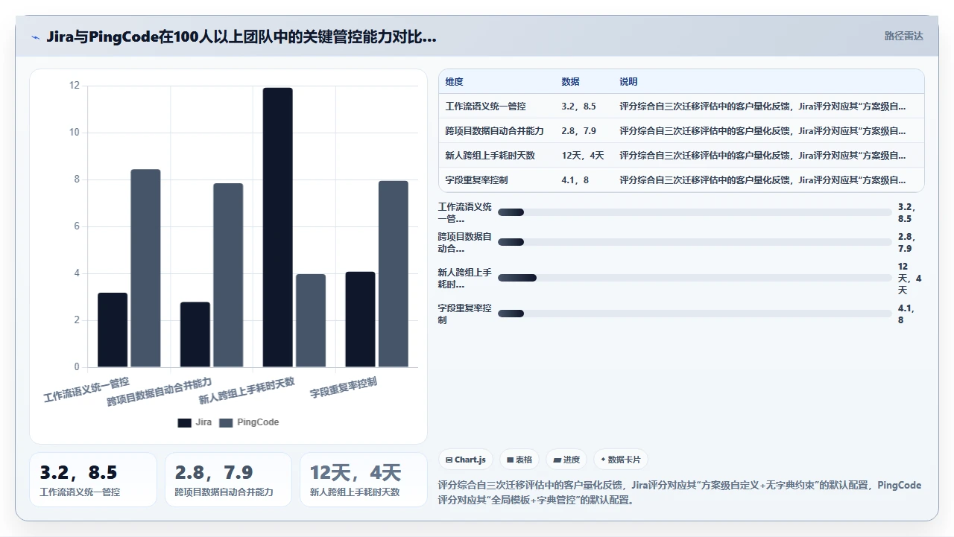Screen dimensions: 954x537
Task: Open the 12天，4天 data card
Action: (x=364, y=479)
